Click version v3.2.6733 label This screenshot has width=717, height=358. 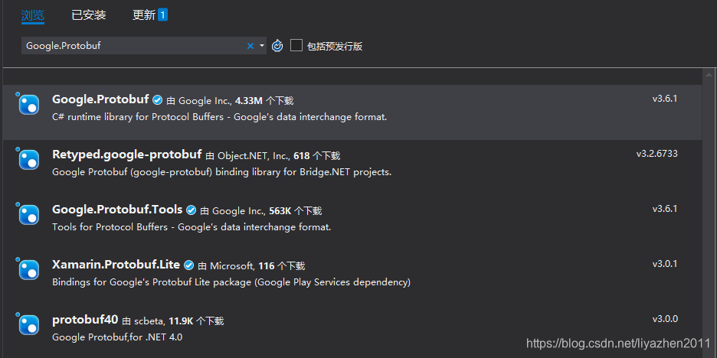657,154
